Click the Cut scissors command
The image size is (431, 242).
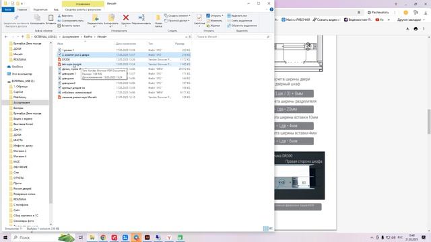pyautogui.click(x=65, y=15)
